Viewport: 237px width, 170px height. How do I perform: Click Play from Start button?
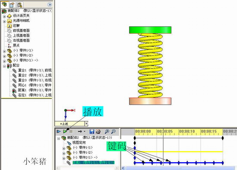59,132
